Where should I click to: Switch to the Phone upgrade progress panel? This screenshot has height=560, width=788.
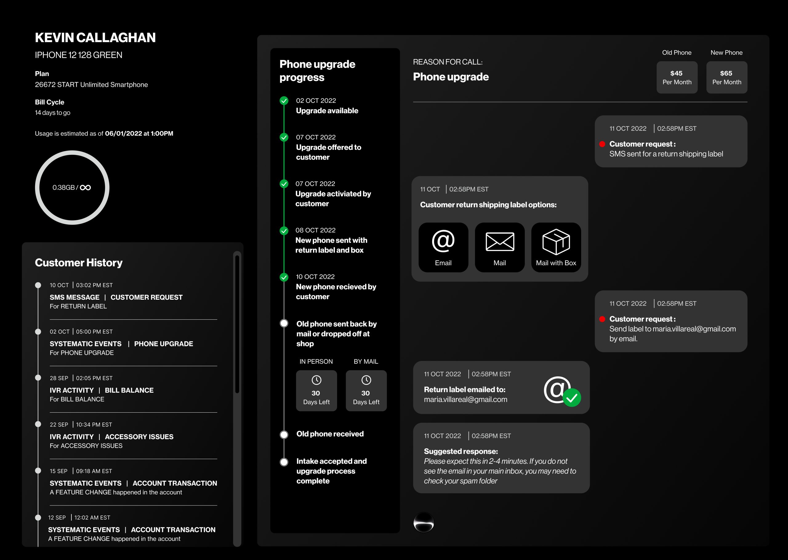coord(317,70)
